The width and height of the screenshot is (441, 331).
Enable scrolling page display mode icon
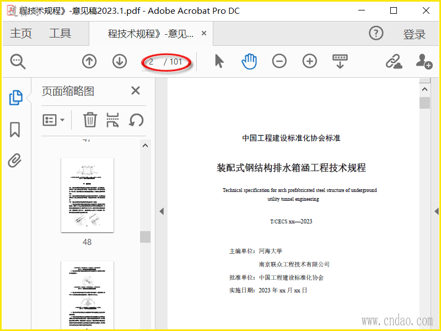340,61
